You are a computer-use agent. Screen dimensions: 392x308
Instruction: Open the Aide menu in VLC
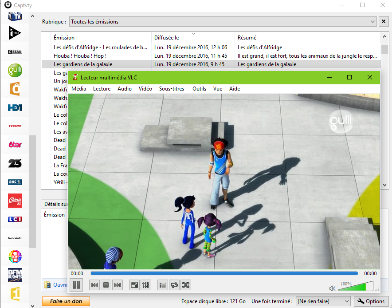click(235, 89)
